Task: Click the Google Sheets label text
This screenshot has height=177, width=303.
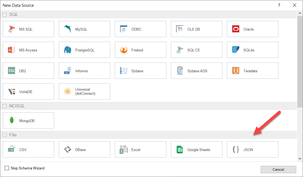Action: 199,150
